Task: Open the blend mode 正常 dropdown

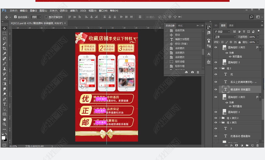Action: click(225, 37)
